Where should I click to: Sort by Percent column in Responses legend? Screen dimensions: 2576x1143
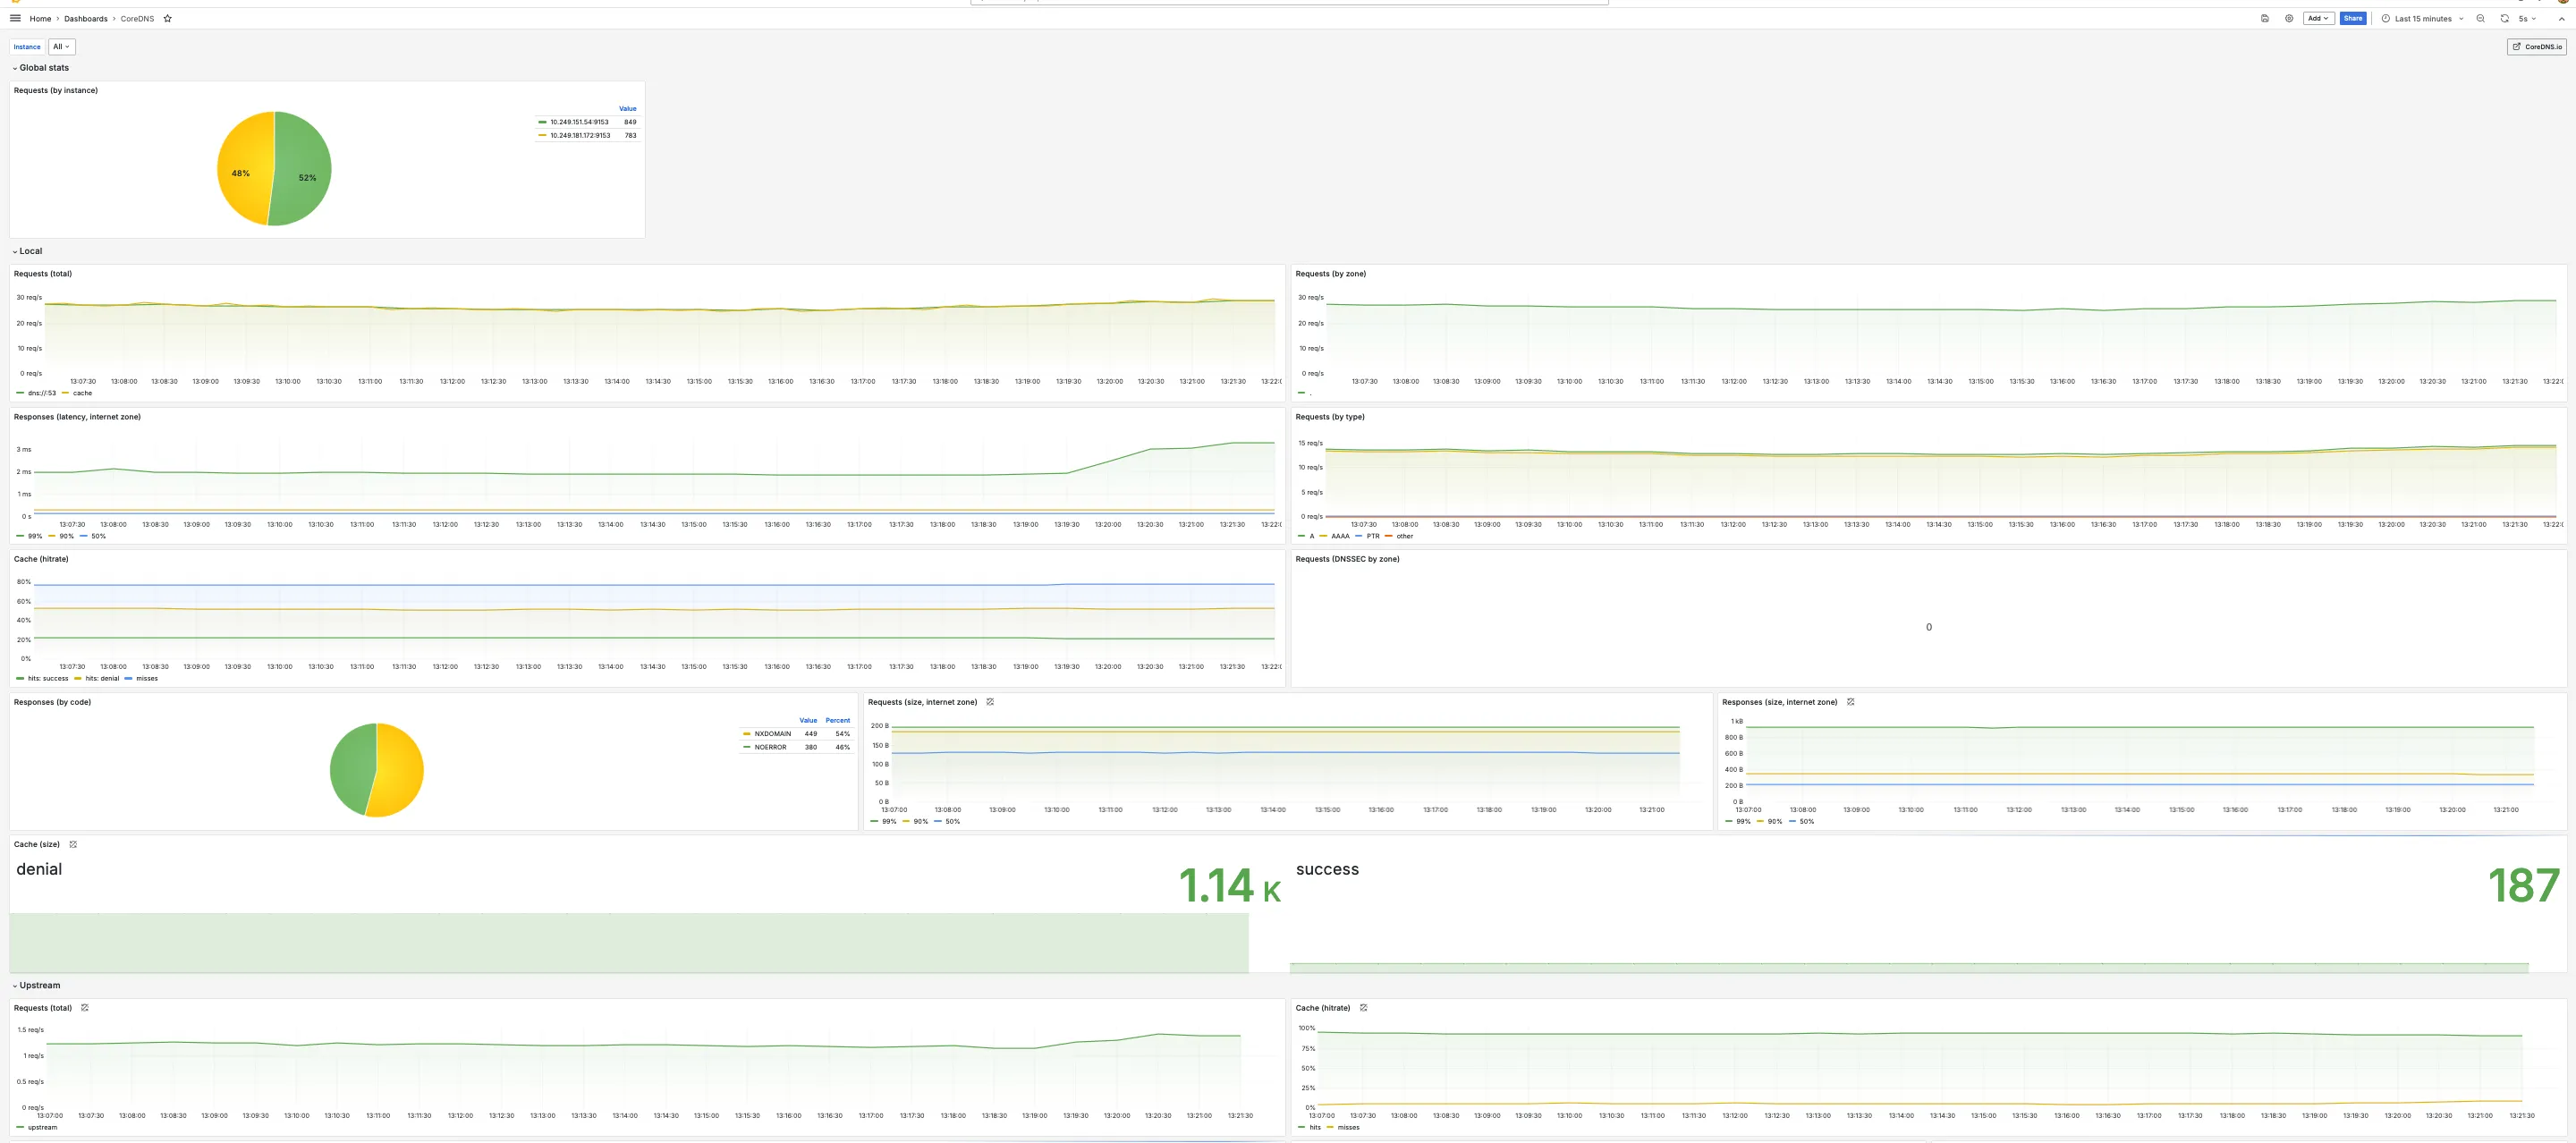click(x=837, y=720)
